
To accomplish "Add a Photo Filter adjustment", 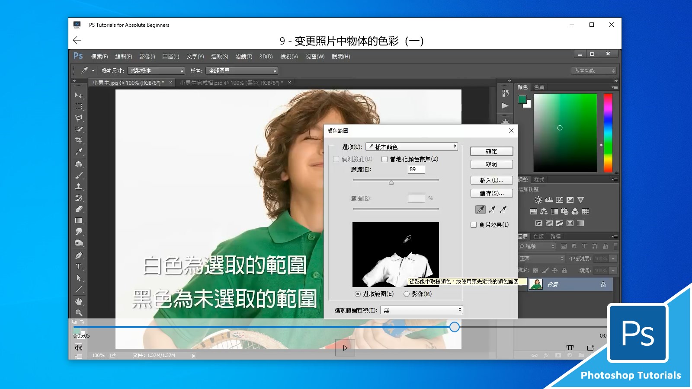I will point(565,211).
